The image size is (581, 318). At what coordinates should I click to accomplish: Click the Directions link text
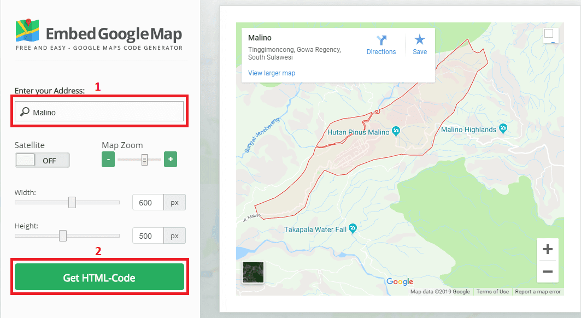[382, 52]
